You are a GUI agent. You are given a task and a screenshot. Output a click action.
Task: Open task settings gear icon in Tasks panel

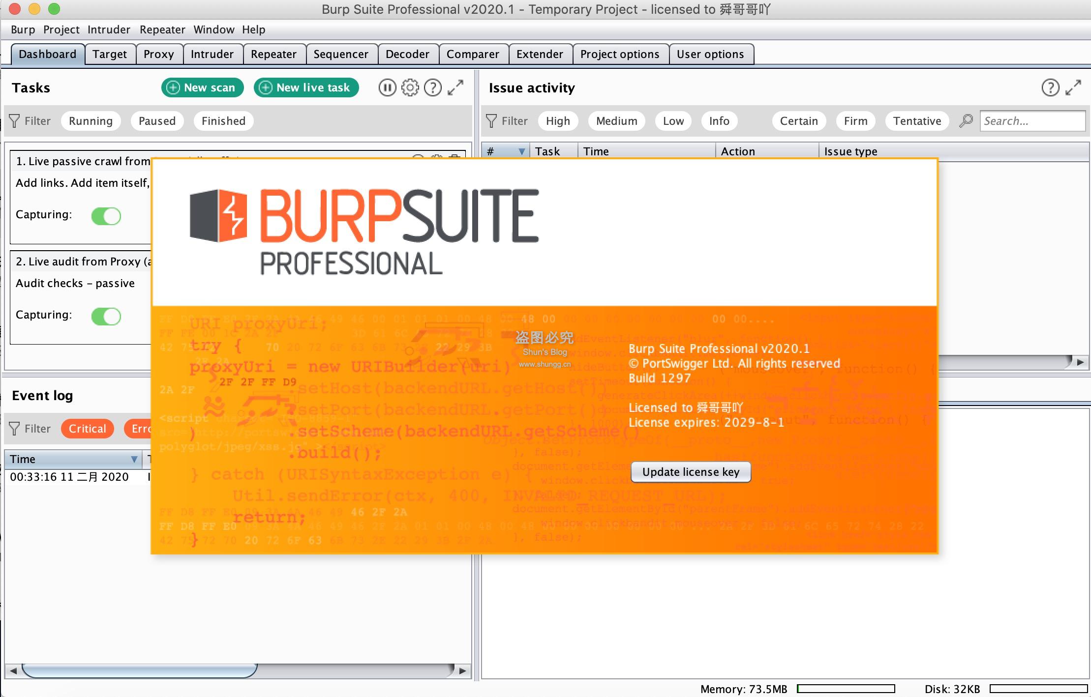click(x=410, y=88)
